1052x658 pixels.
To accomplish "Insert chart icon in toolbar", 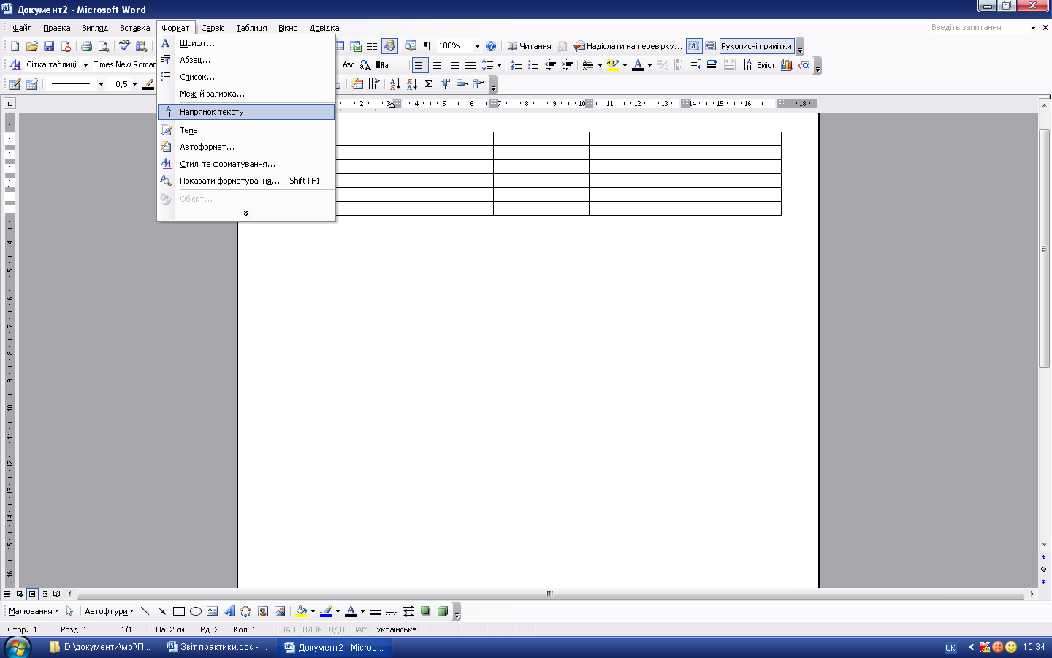I will pyautogui.click(x=787, y=65).
